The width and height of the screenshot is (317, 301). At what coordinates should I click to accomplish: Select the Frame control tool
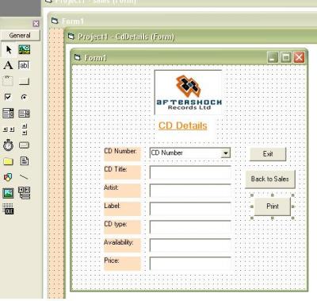click(x=8, y=81)
